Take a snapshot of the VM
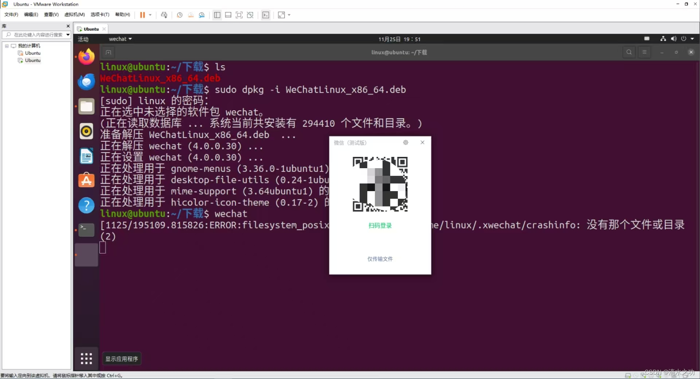 click(179, 15)
